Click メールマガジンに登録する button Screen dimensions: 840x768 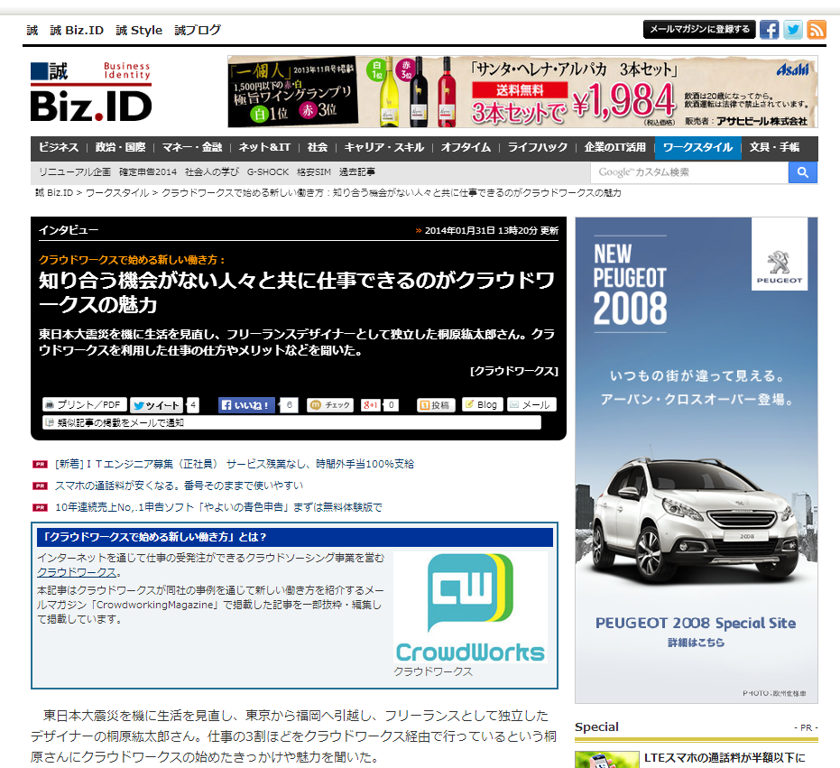(x=699, y=30)
